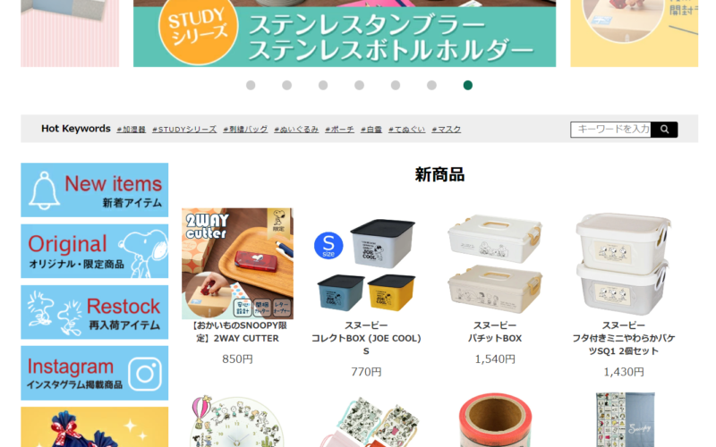This screenshot has width=716, height=447.
Task: Open the #ポーチ hot keyword
Action: tap(340, 130)
